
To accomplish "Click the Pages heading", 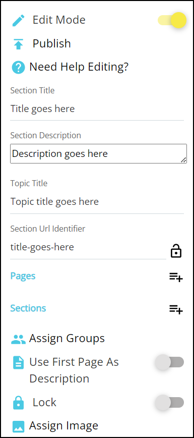I will 23,276.
